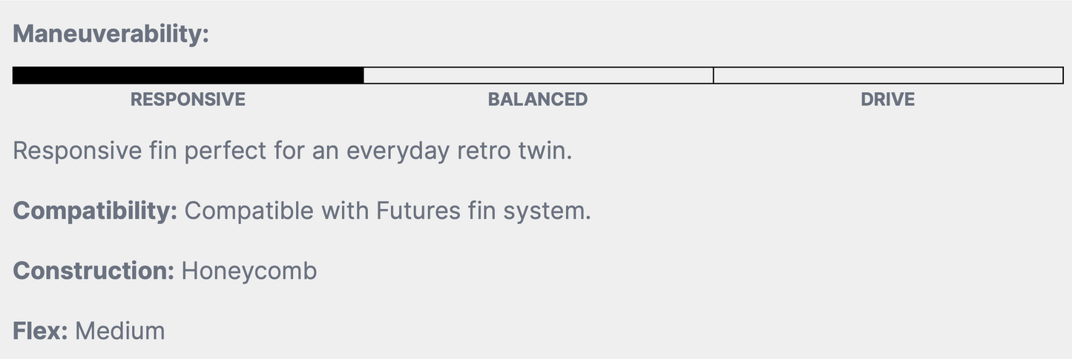Click the Maneuverability heading
The width and height of the screenshot is (1072, 359).
click(111, 34)
